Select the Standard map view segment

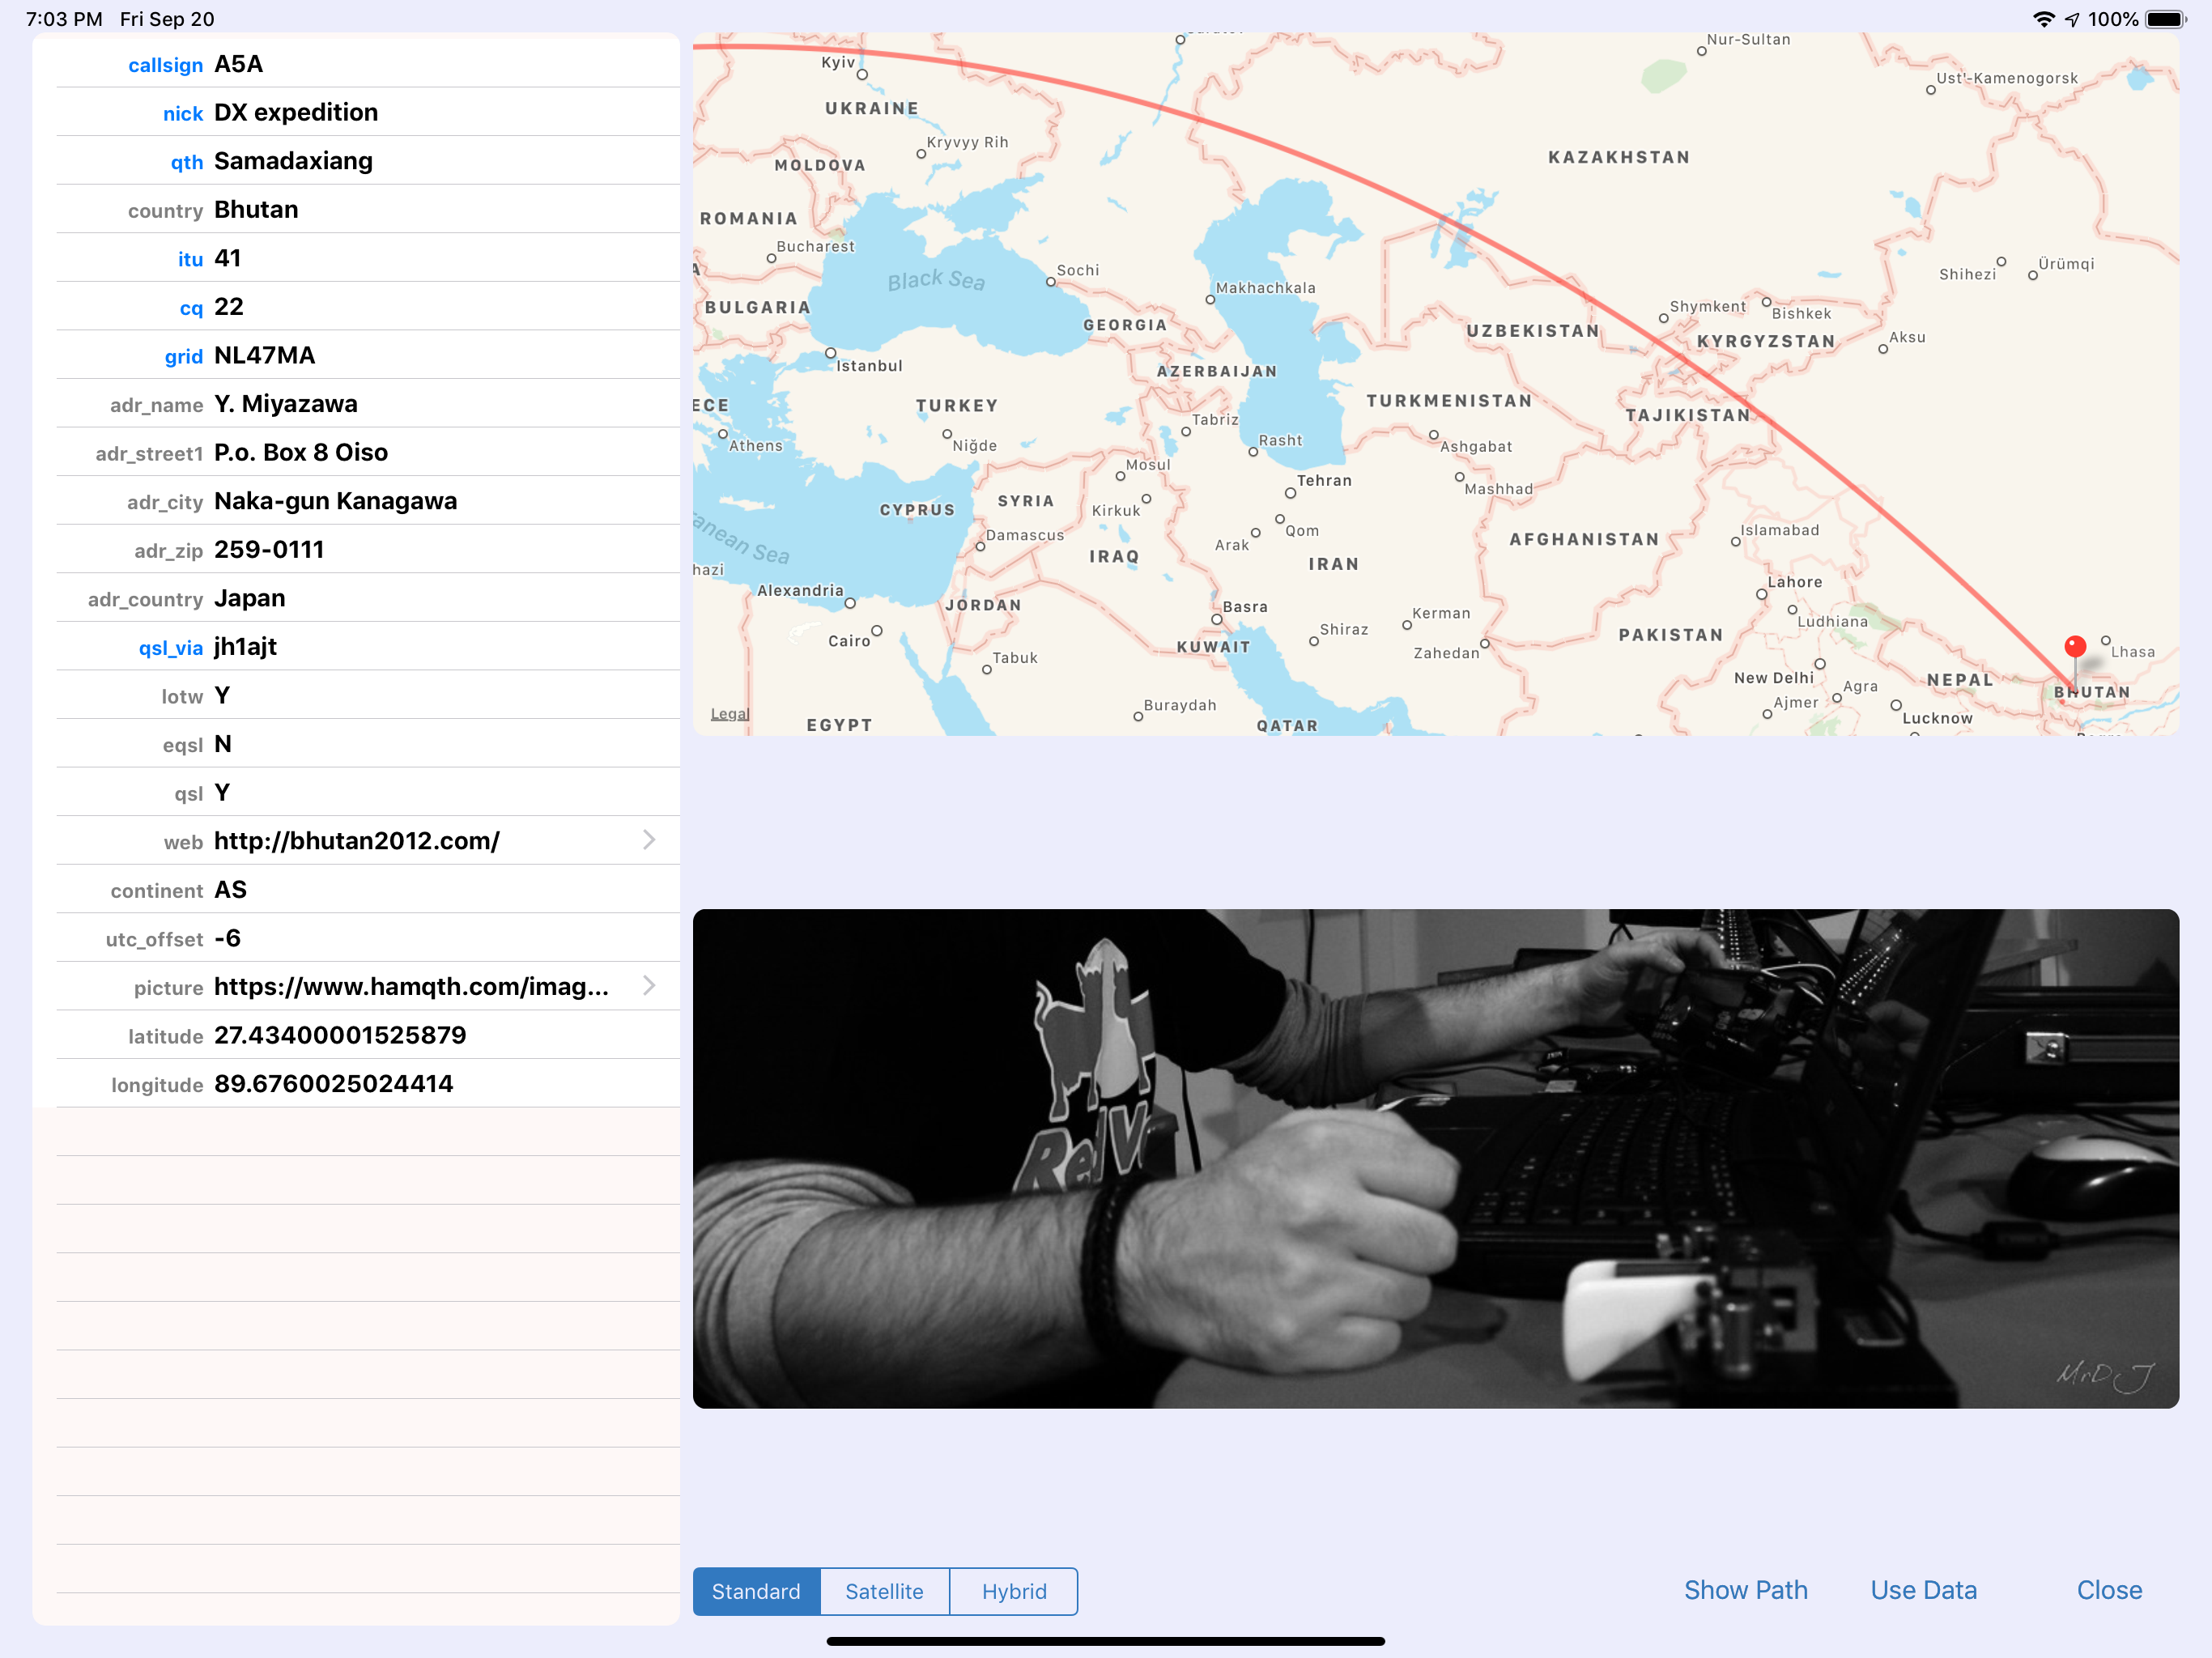tap(756, 1591)
